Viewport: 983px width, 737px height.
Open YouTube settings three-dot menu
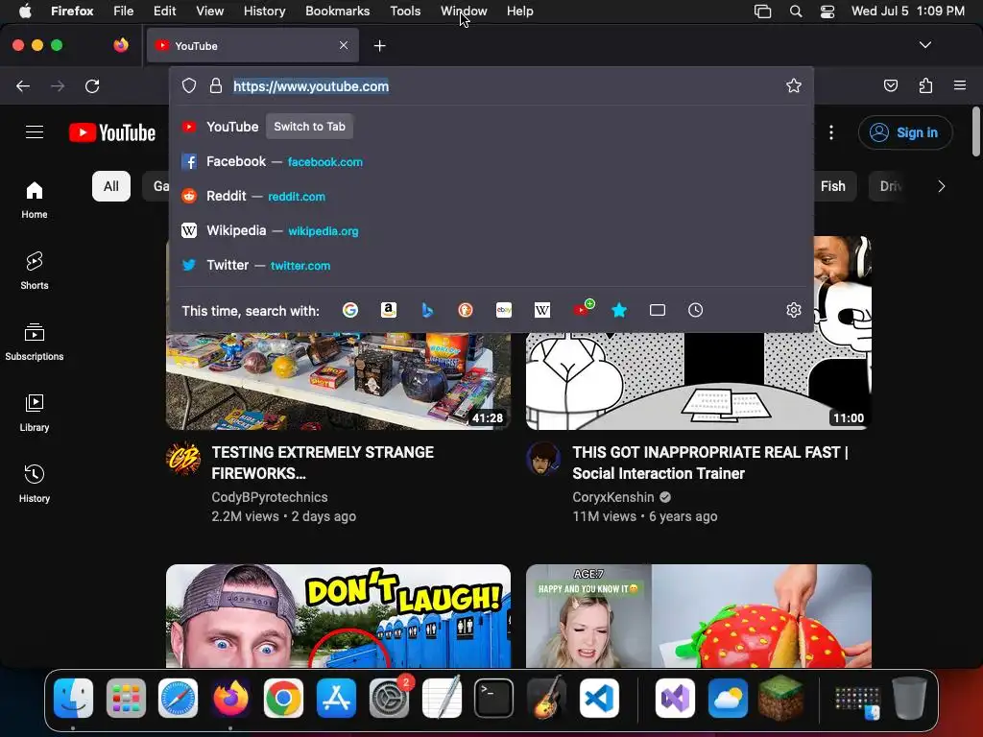click(x=831, y=132)
